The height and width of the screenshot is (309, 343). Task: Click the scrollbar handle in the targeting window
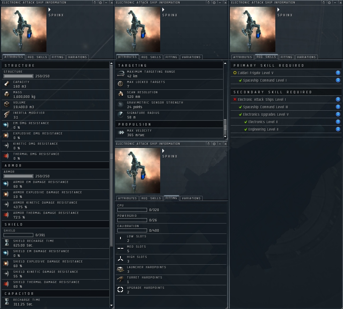(x=225, y=127)
